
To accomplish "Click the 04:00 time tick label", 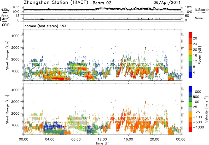I will 50,140.
